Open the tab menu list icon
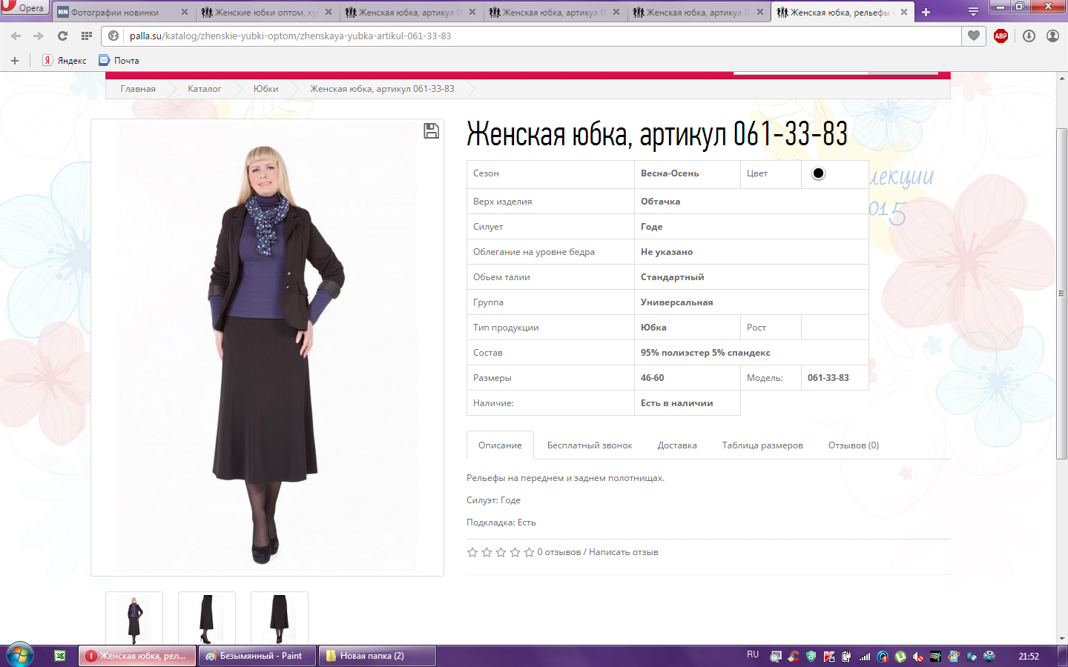This screenshot has width=1068, height=667. (973, 12)
